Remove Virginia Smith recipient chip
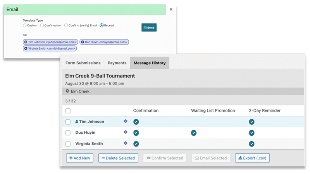Viewport: 310px width, 174px height. (x=26, y=48)
